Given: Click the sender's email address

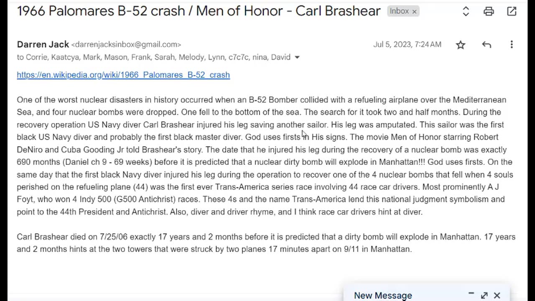Looking at the screenshot, I should click(x=126, y=44).
